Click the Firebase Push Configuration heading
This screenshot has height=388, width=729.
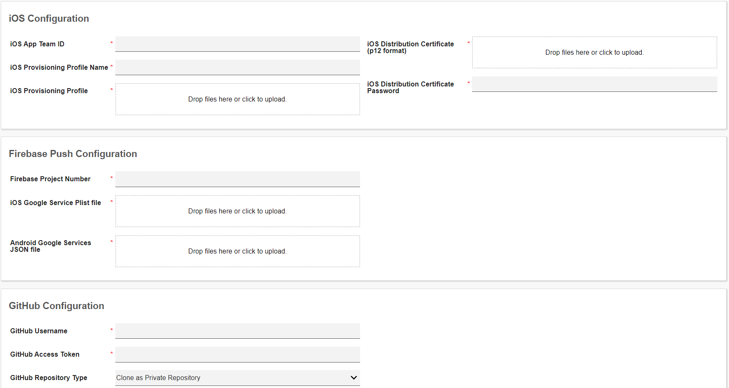73,154
